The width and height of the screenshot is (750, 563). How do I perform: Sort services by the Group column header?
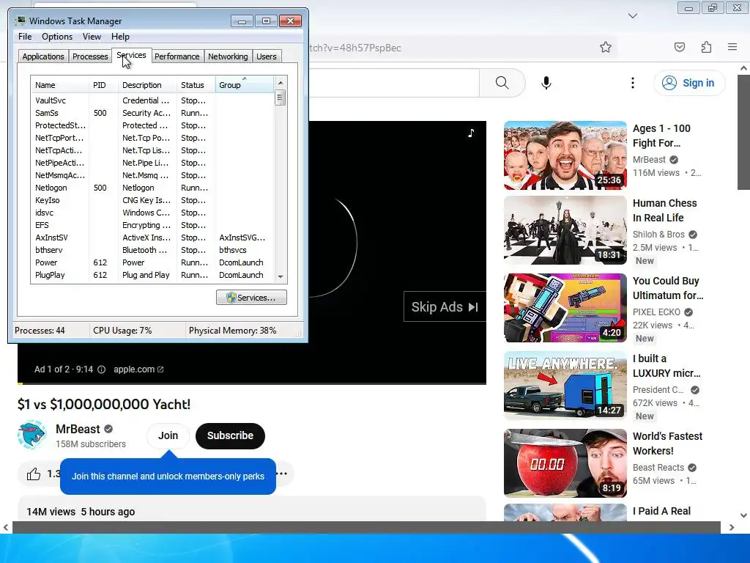click(245, 85)
